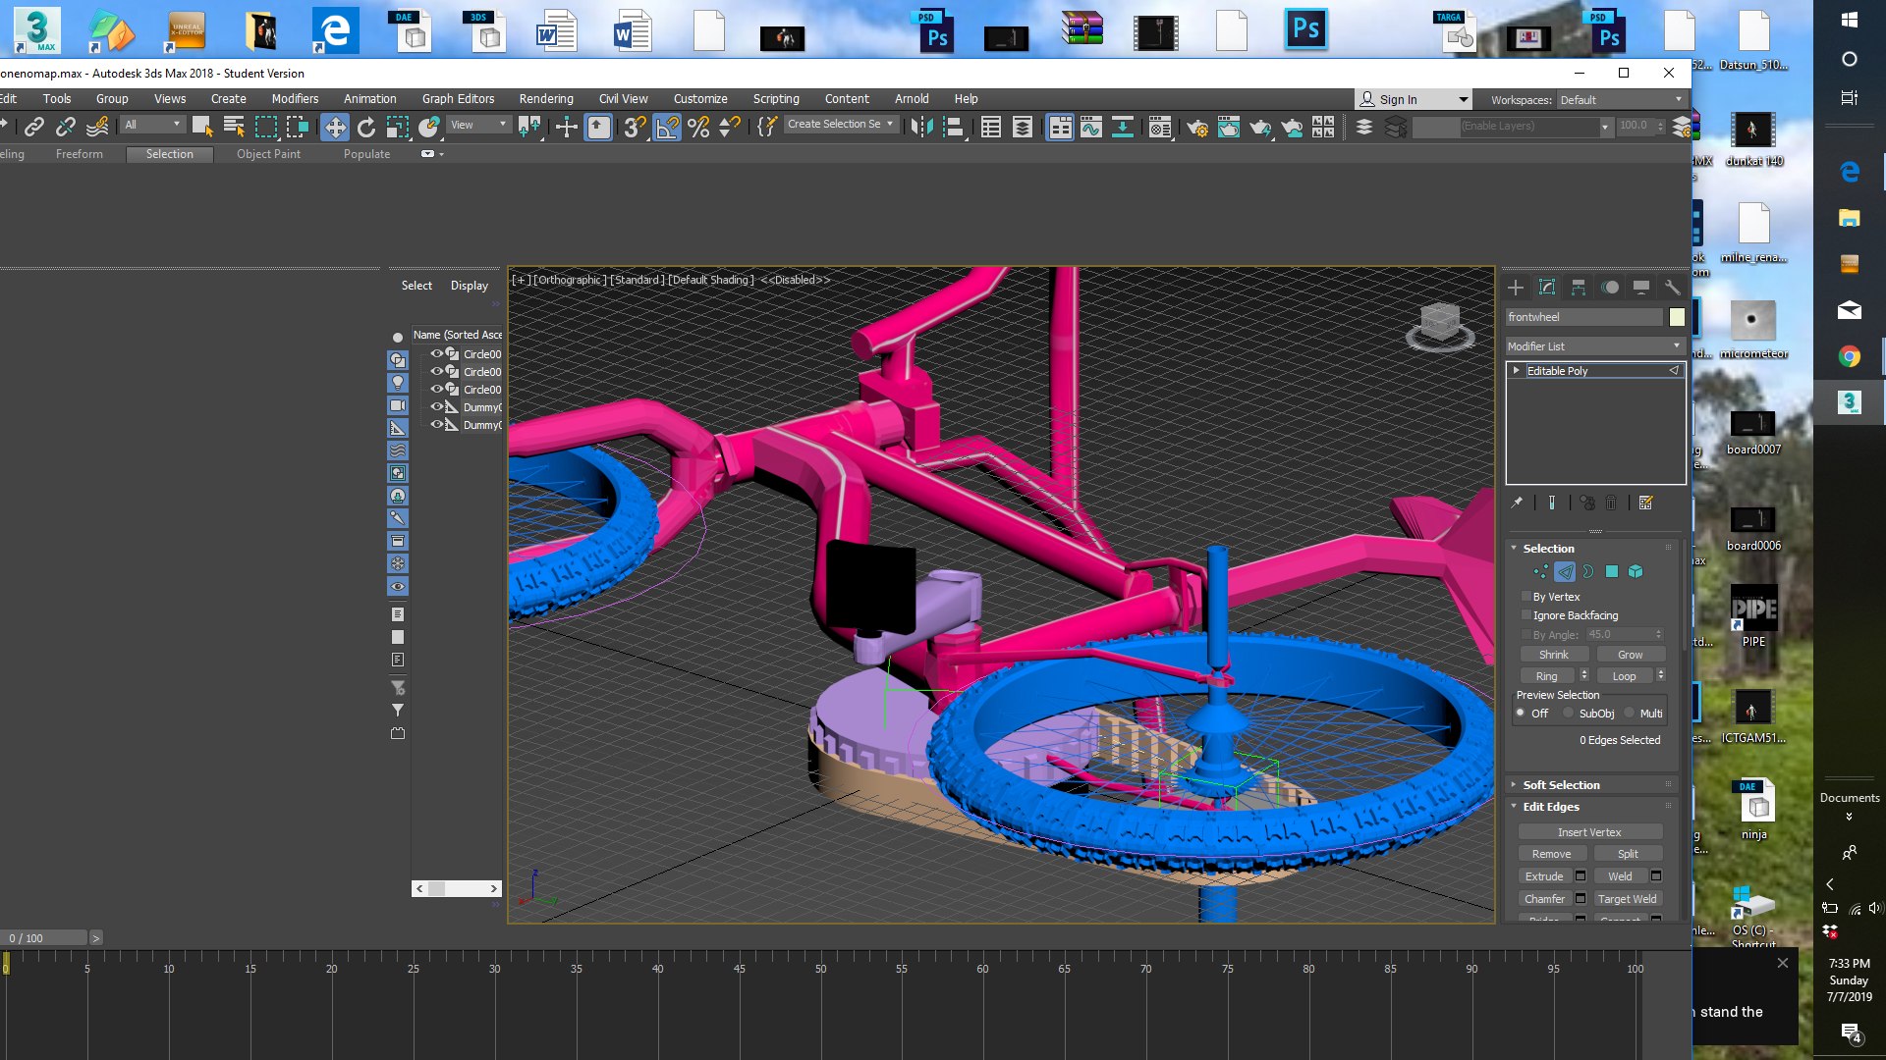This screenshot has width=1886, height=1060.
Task: Open the Utilities command panel wrench icon
Action: coord(1672,288)
